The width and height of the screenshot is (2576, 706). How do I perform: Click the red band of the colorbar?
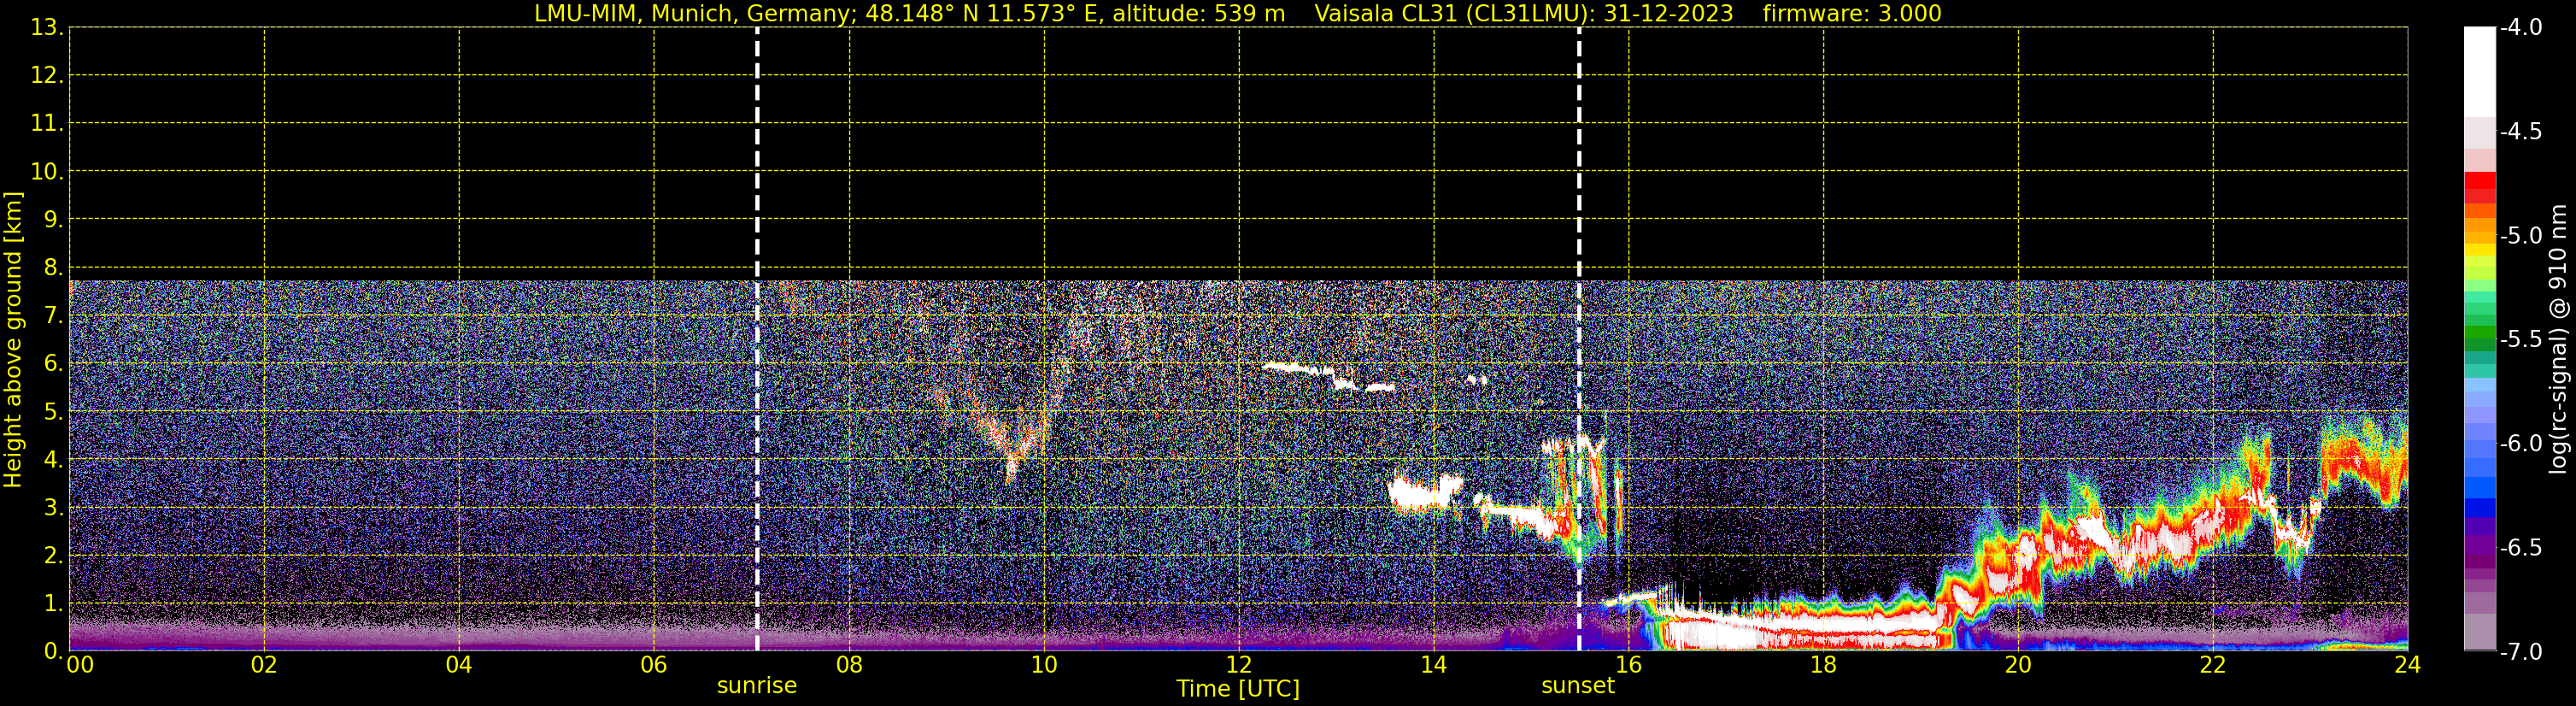pos(2480,187)
